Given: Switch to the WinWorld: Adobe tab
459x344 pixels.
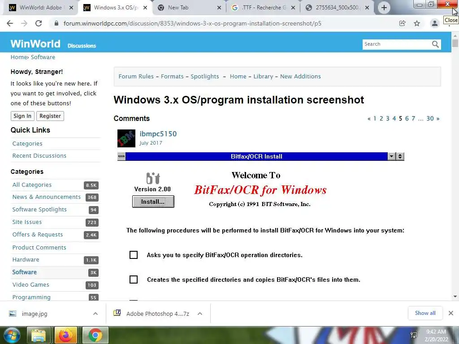Looking at the screenshot, I should pos(41,8).
